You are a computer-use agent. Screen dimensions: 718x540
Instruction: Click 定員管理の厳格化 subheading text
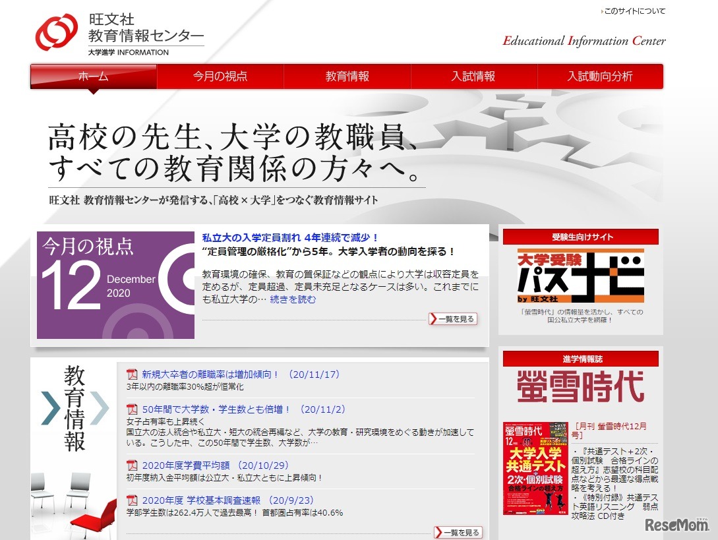(x=328, y=251)
